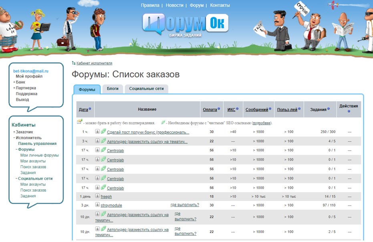Click help icon next to Оплата header
Image resolution: width=373 pixels, height=242 pixels.
(x=219, y=109)
